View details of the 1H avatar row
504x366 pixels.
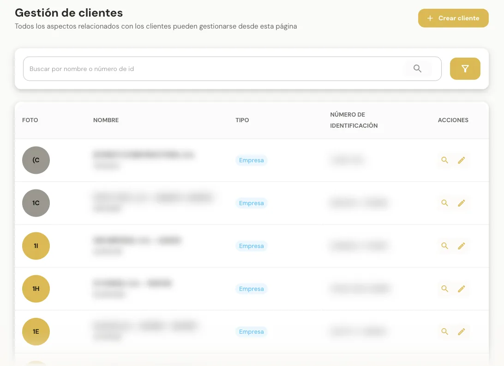pyautogui.click(x=444, y=289)
